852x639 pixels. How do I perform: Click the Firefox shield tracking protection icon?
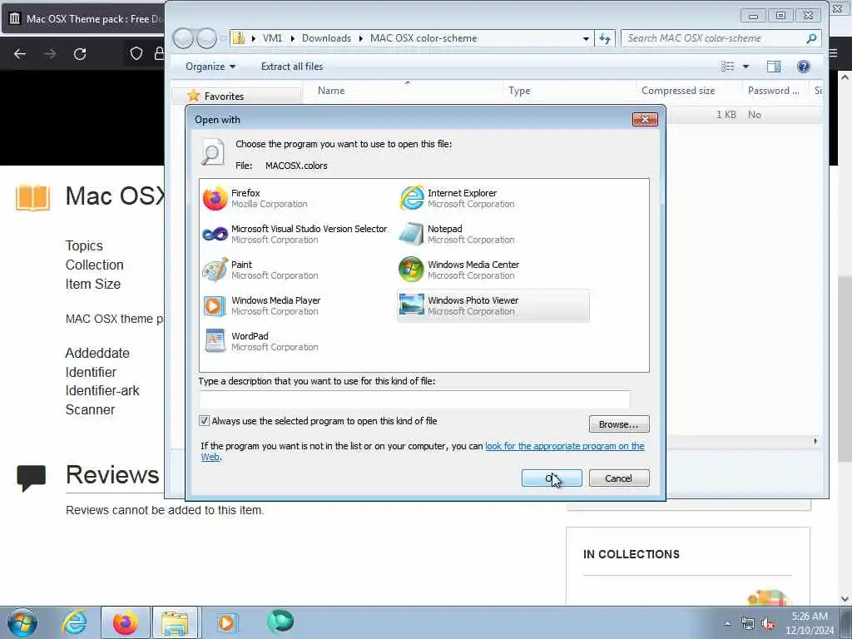[x=136, y=53]
